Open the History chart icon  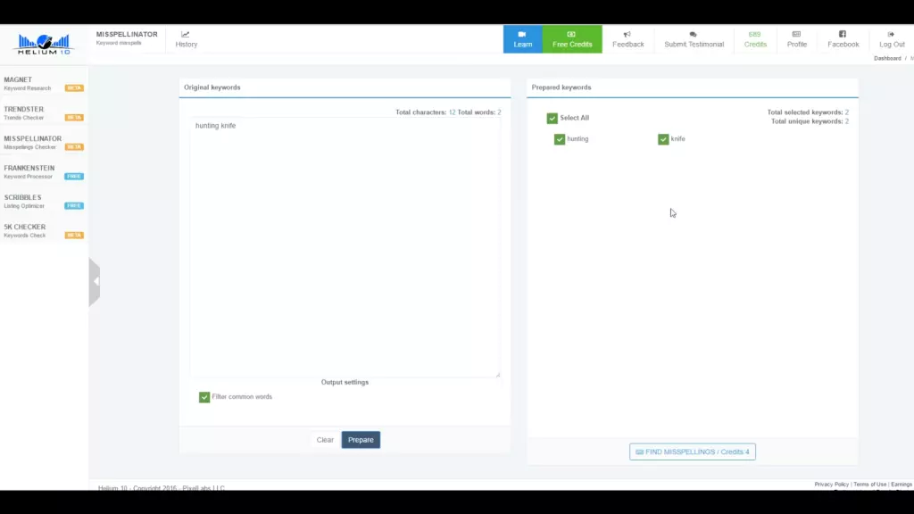pos(186,35)
